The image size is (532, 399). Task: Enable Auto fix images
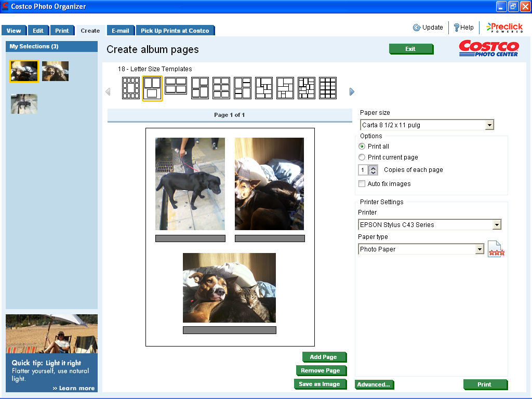[362, 183]
